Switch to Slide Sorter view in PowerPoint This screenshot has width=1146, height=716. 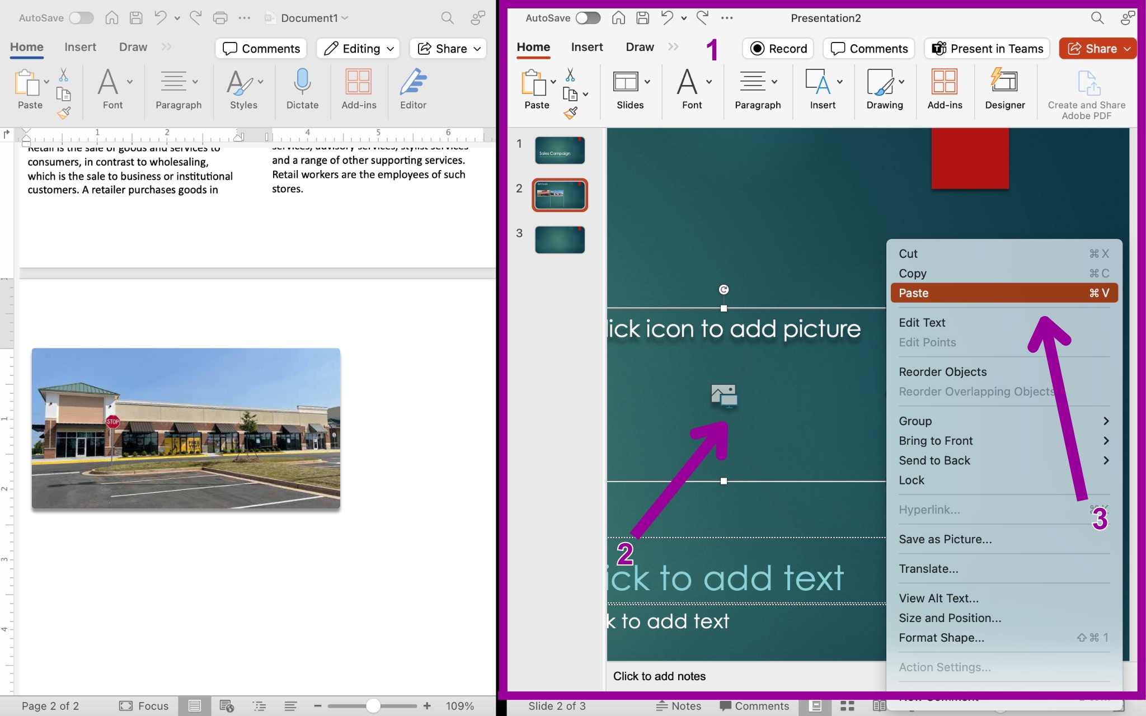847,706
